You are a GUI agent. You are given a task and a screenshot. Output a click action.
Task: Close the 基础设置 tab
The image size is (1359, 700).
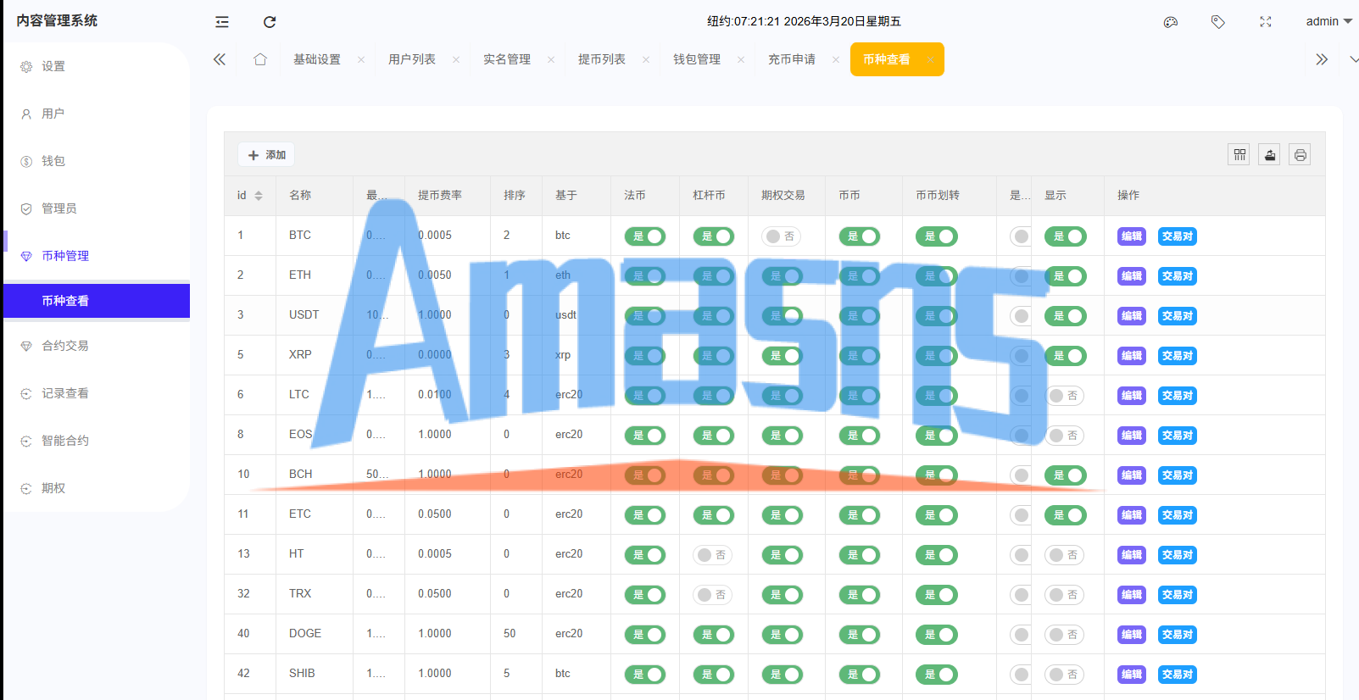click(x=361, y=59)
